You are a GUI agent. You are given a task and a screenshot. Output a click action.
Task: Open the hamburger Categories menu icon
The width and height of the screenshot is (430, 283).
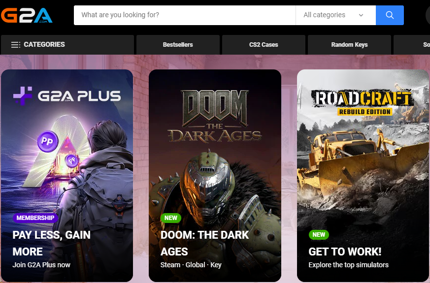pyautogui.click(x=15, y=45)
